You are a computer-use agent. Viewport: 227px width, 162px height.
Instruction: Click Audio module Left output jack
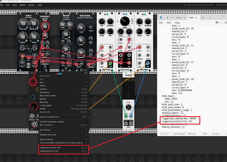(126, 124)
